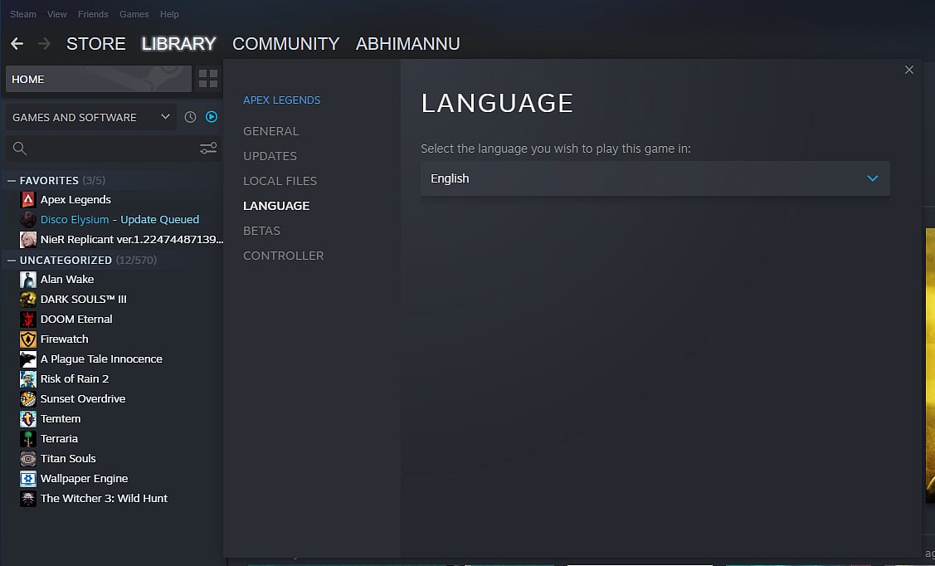Select Alan Wake in the list
The height and width of the screenshot is (566, 935).
(66, 279)
